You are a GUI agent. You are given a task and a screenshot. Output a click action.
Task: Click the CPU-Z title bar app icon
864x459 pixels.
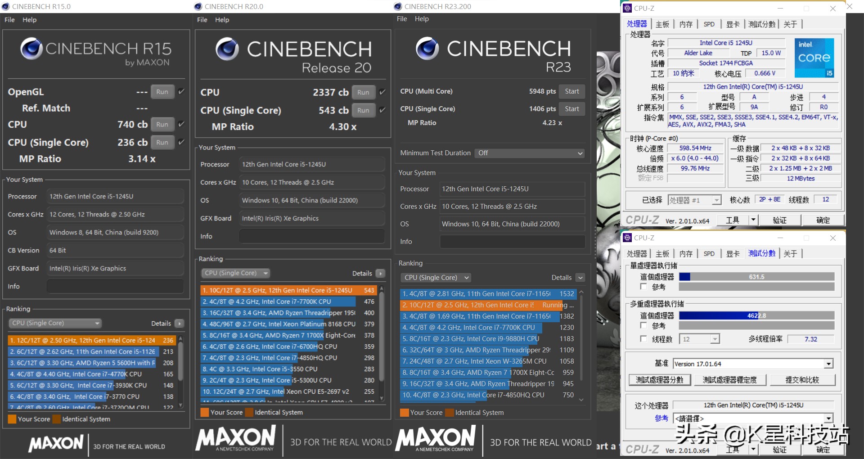point(627,8)
